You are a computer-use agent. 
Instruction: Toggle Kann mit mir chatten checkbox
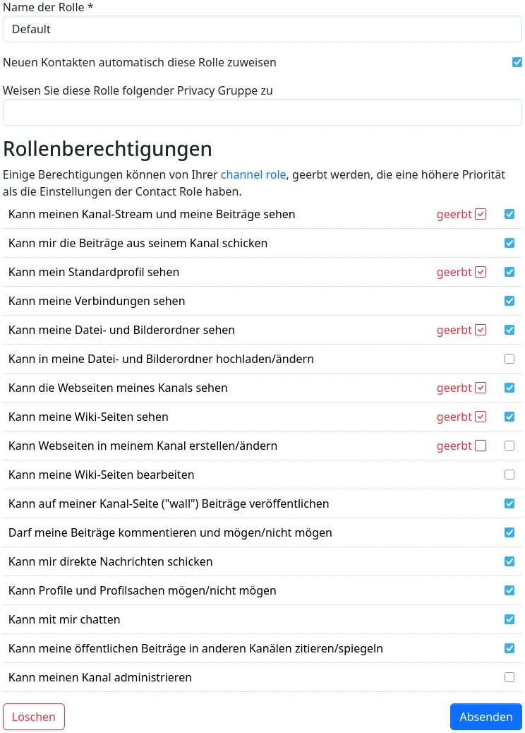tap(509, 619)
